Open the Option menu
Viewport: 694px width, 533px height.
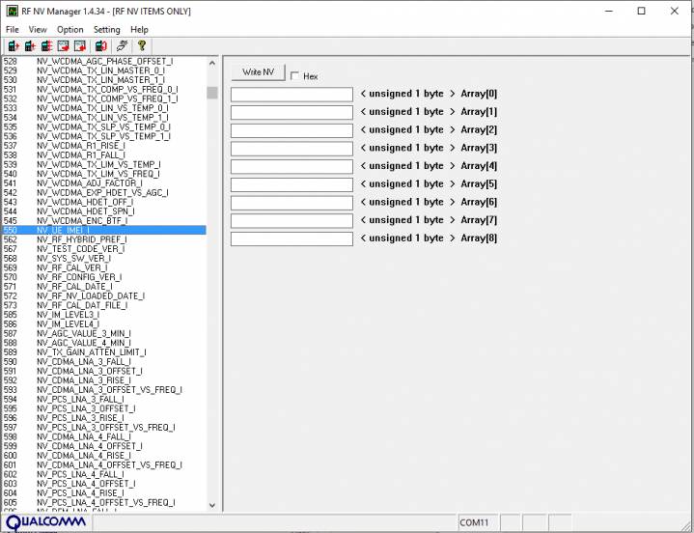[x=69, y=30]
